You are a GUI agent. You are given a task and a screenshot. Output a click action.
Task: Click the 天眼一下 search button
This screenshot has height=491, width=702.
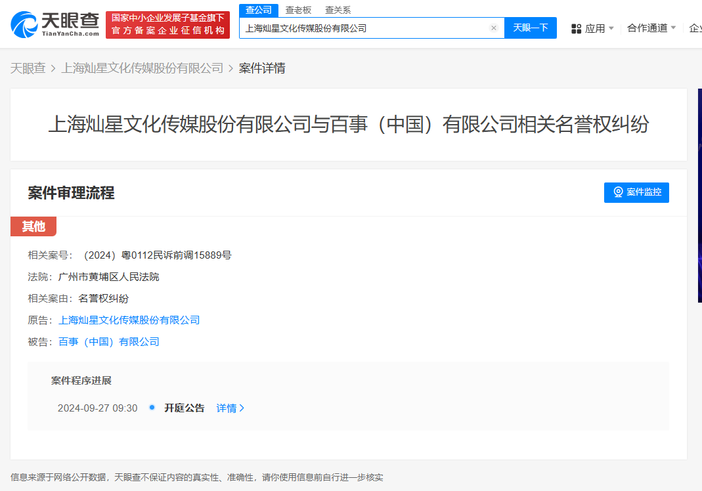coord(531,28)
